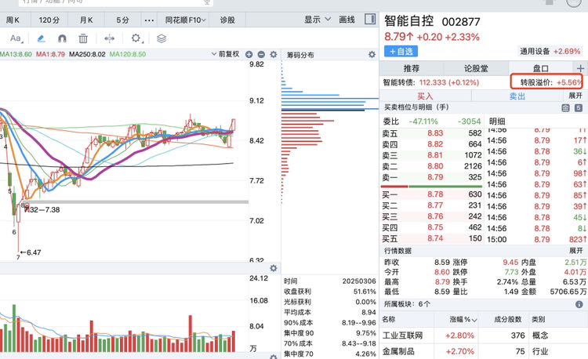Switch to 120分 period
Viewport: 588px width, 359px height.
pyautogui.click(x=49, y=20)
